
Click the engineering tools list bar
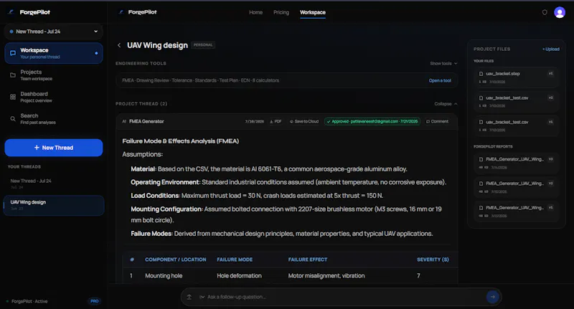pos(286,80)
